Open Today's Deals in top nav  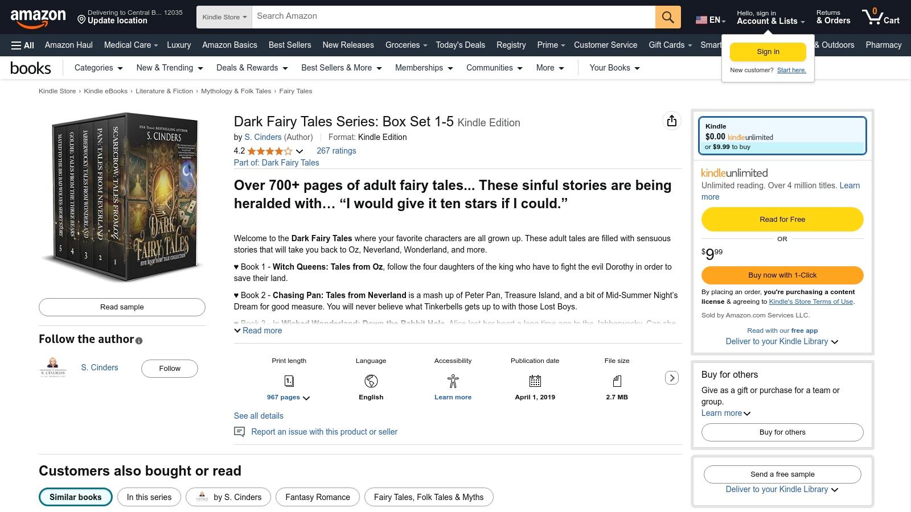[x=461, y=45]
